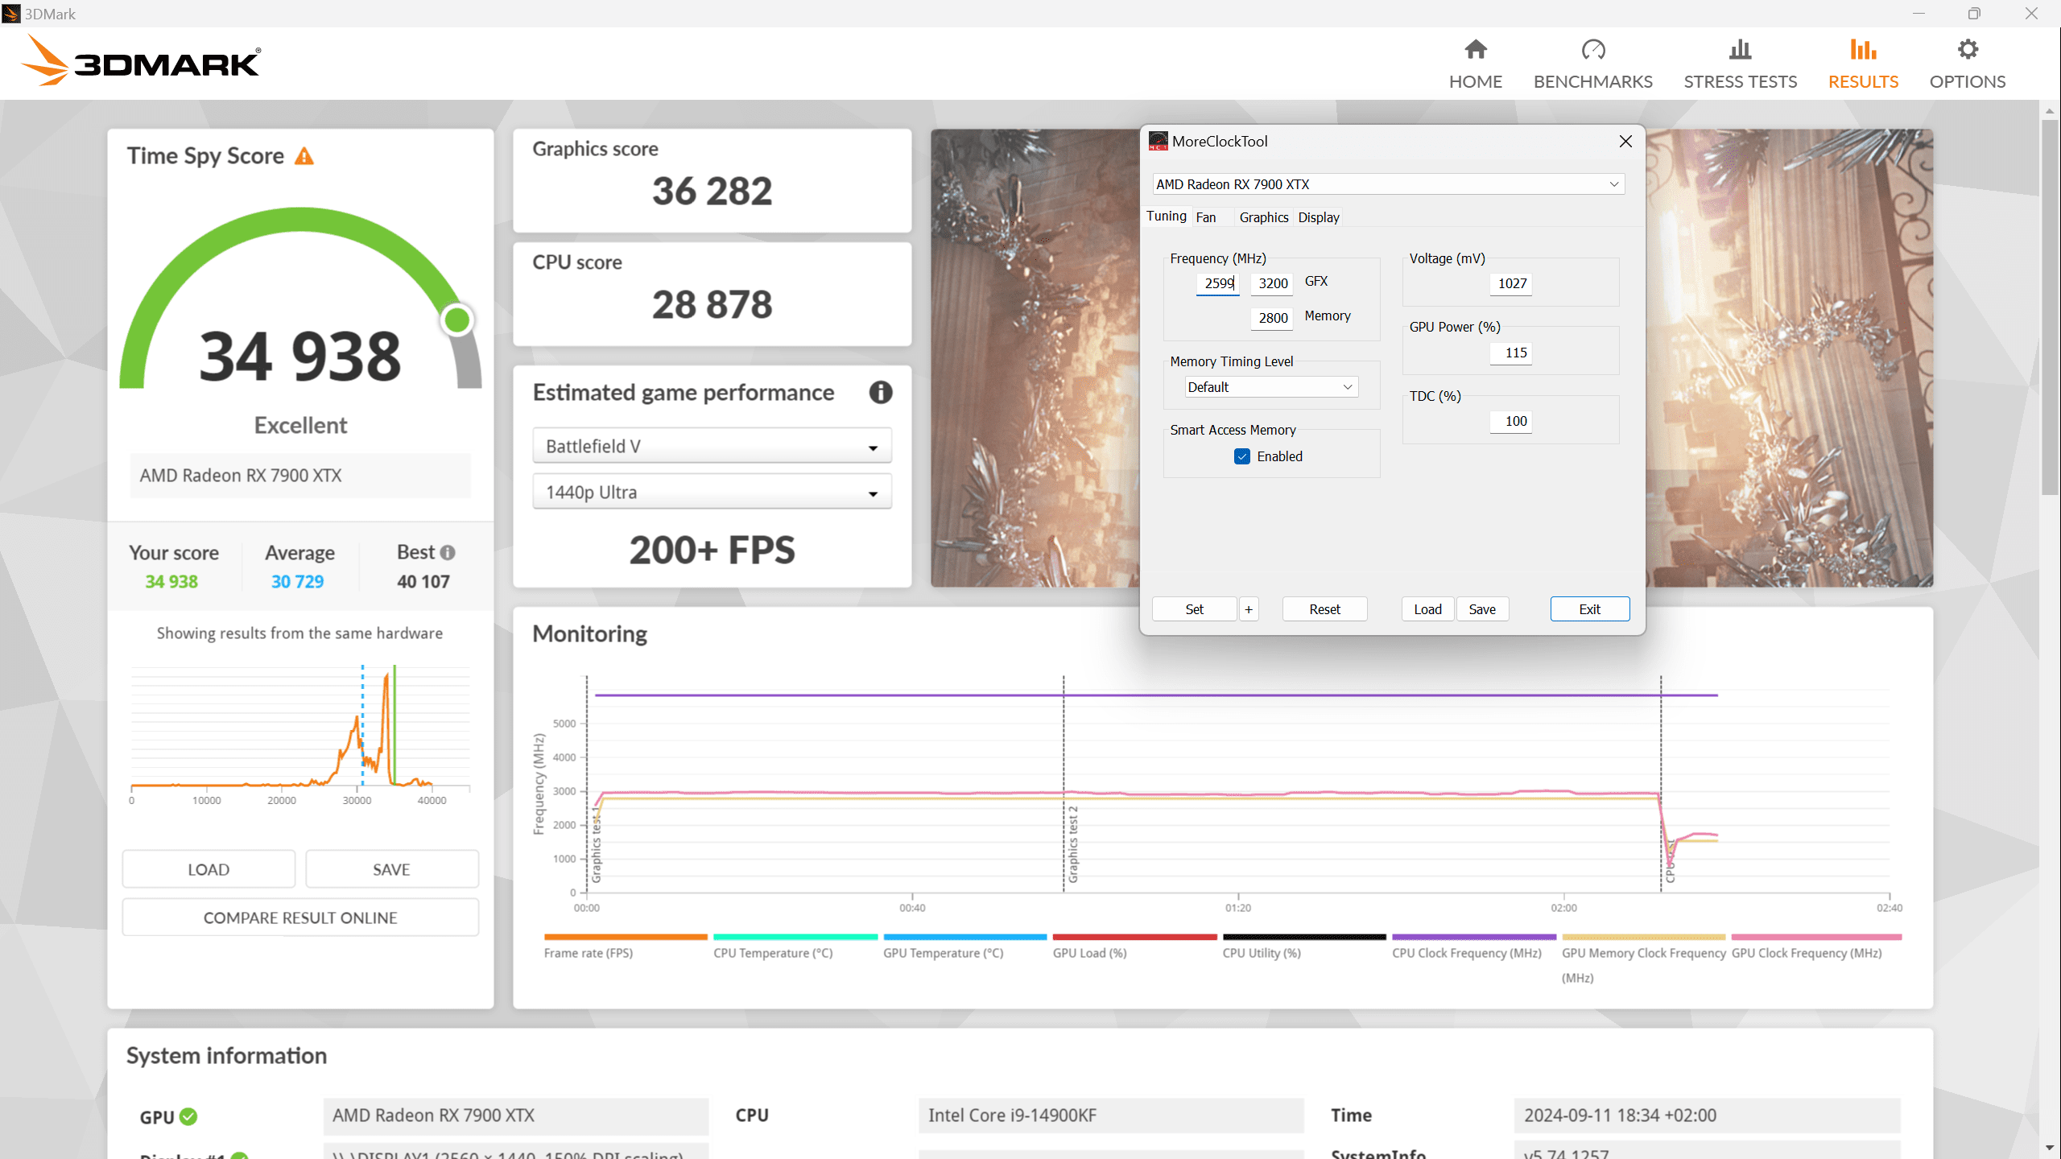This screenshot has width=2061, height=1159.
Task: Click the Time Spy Score warning triangle
Action: point(304,156)
